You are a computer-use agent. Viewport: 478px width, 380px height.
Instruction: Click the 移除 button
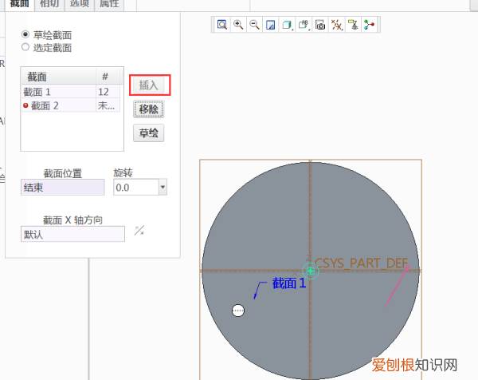click(x=148, y=109)
